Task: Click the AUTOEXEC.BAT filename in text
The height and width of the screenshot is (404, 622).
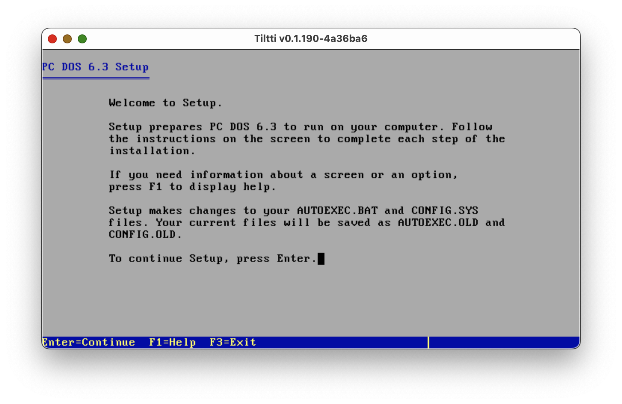Action: [337, 211]
